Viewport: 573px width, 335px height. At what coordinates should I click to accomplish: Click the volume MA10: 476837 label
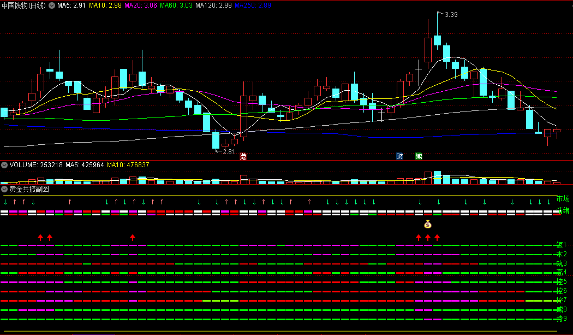click(x=128, y=165)
